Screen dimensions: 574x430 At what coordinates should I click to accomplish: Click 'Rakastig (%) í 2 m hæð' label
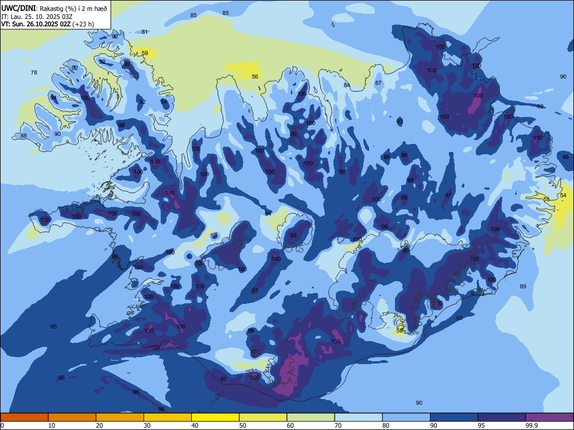pyautogui.click(x=73, y=9)
